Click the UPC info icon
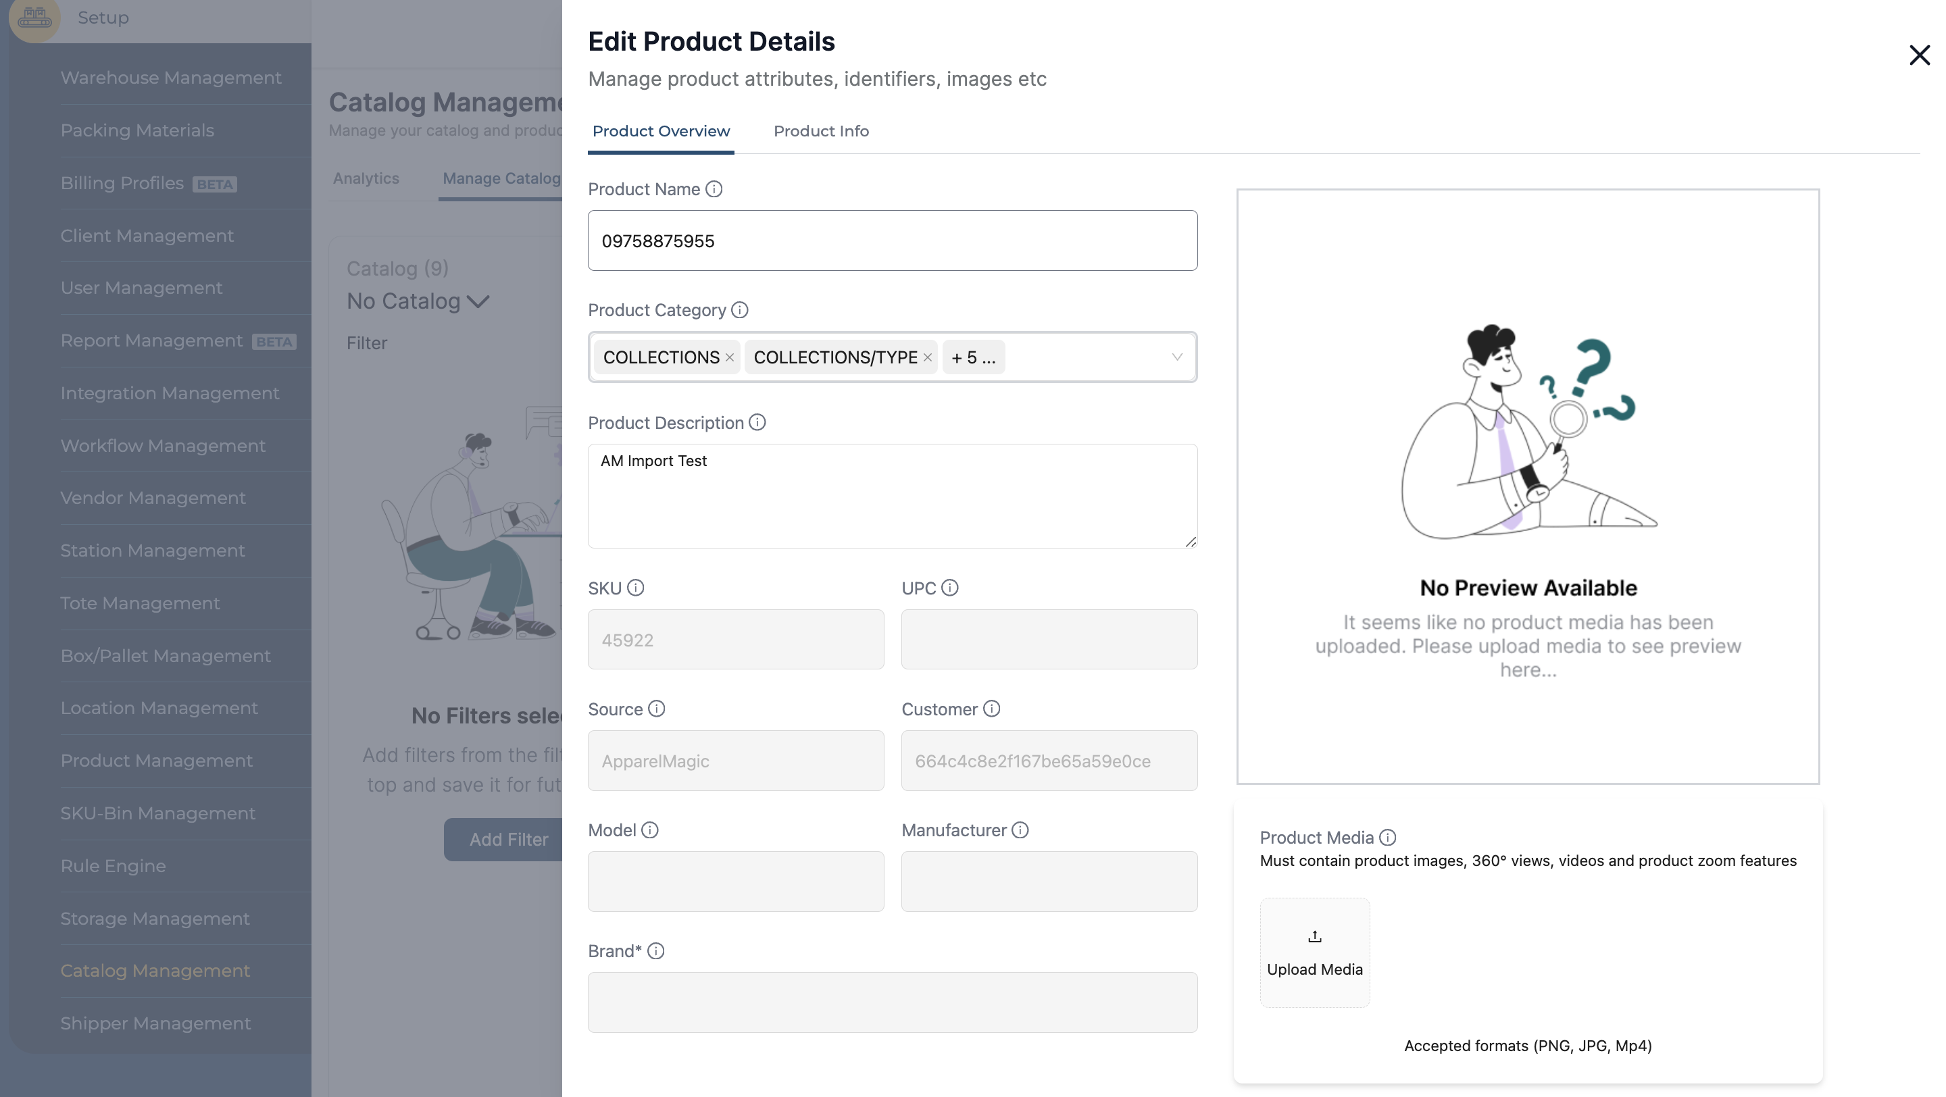This screenshot has width=1946, height=1097. [x=950, y=588]
